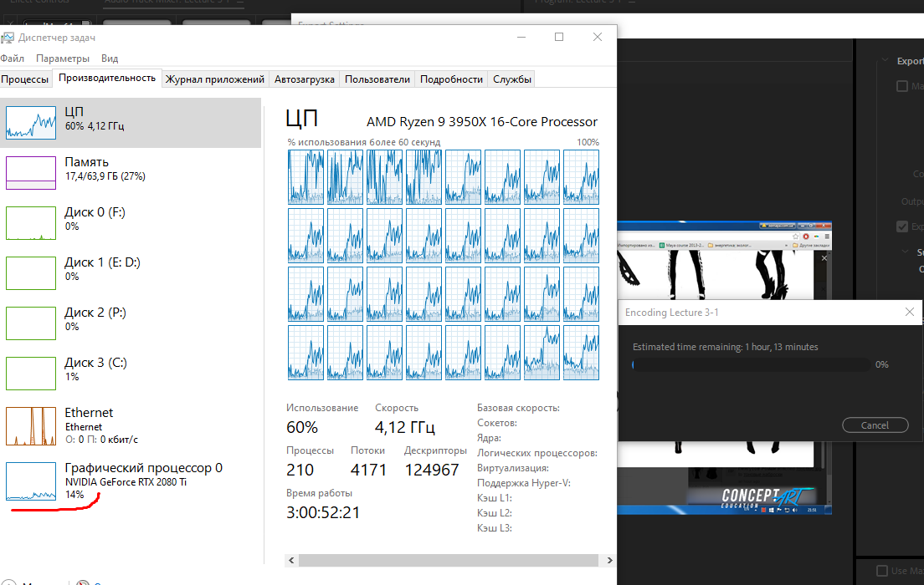Viewport: 924px width, 585px height.
Task: Toggle the checked checkbox below the Output label
Action: (902, 226)
